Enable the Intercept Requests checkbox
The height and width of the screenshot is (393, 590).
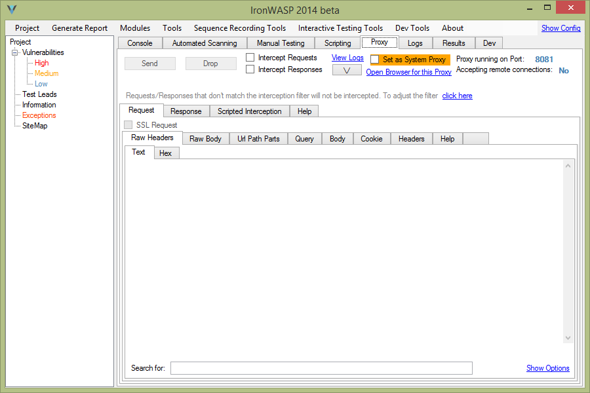tap(250, 58)
